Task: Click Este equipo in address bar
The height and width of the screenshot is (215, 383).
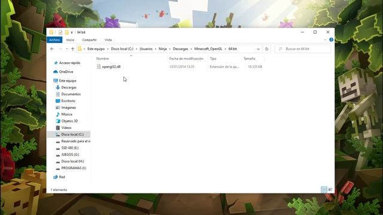Action: coord(96,49)
